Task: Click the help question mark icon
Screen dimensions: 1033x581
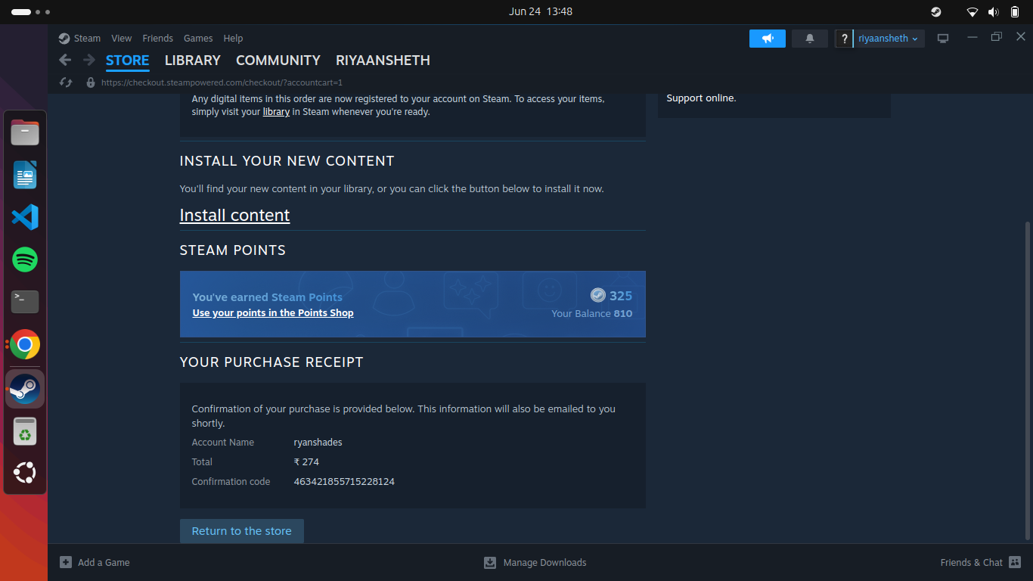Action: pos(843,38)
